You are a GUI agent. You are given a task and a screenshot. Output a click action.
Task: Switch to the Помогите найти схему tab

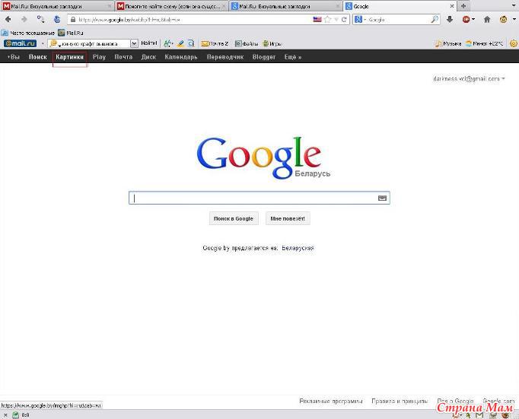(172, 6)
